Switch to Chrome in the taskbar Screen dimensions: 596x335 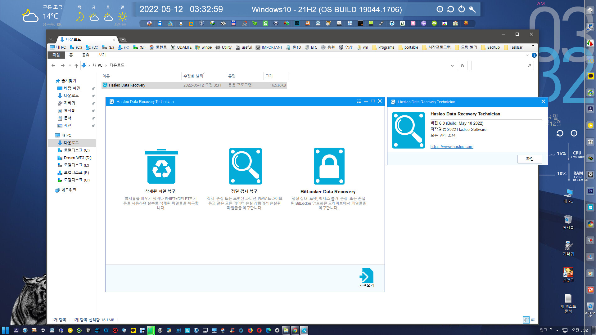(295, 330)
